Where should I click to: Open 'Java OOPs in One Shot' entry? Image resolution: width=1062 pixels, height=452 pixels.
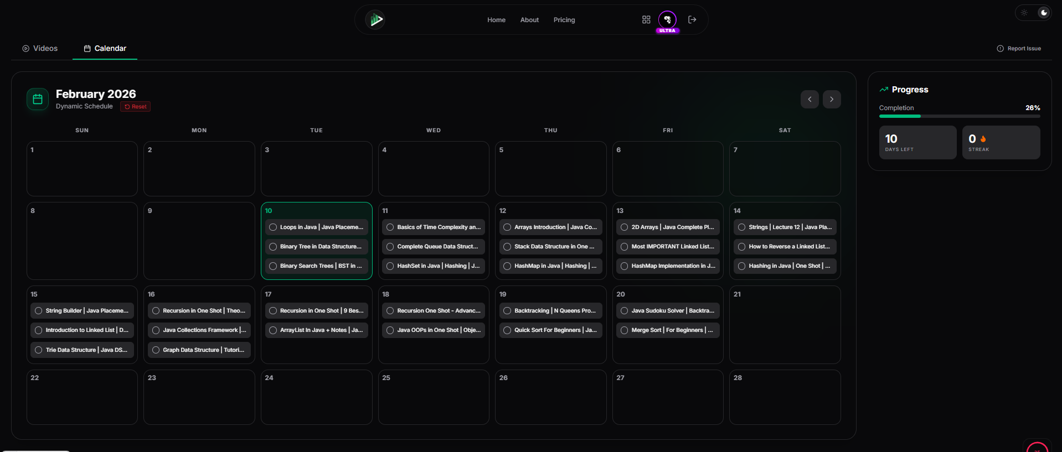point(434,330)
